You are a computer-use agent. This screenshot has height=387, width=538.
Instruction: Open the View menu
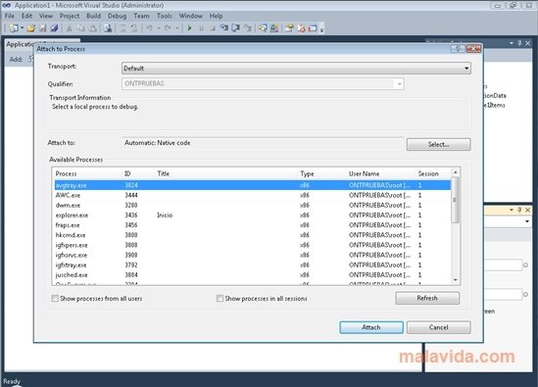[46, 16]
